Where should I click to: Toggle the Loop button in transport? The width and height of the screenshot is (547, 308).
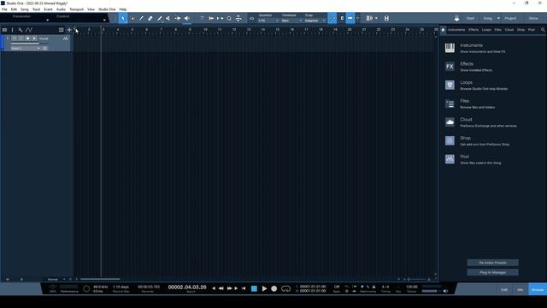(285, 288)
